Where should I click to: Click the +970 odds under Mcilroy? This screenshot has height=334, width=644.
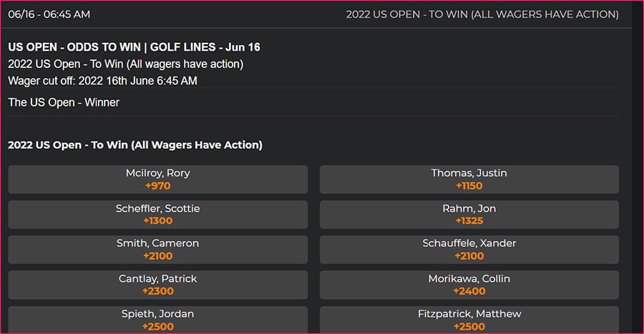(x=157, y=186)
